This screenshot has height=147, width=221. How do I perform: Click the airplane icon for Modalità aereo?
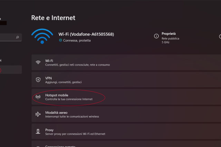point(38,114)
